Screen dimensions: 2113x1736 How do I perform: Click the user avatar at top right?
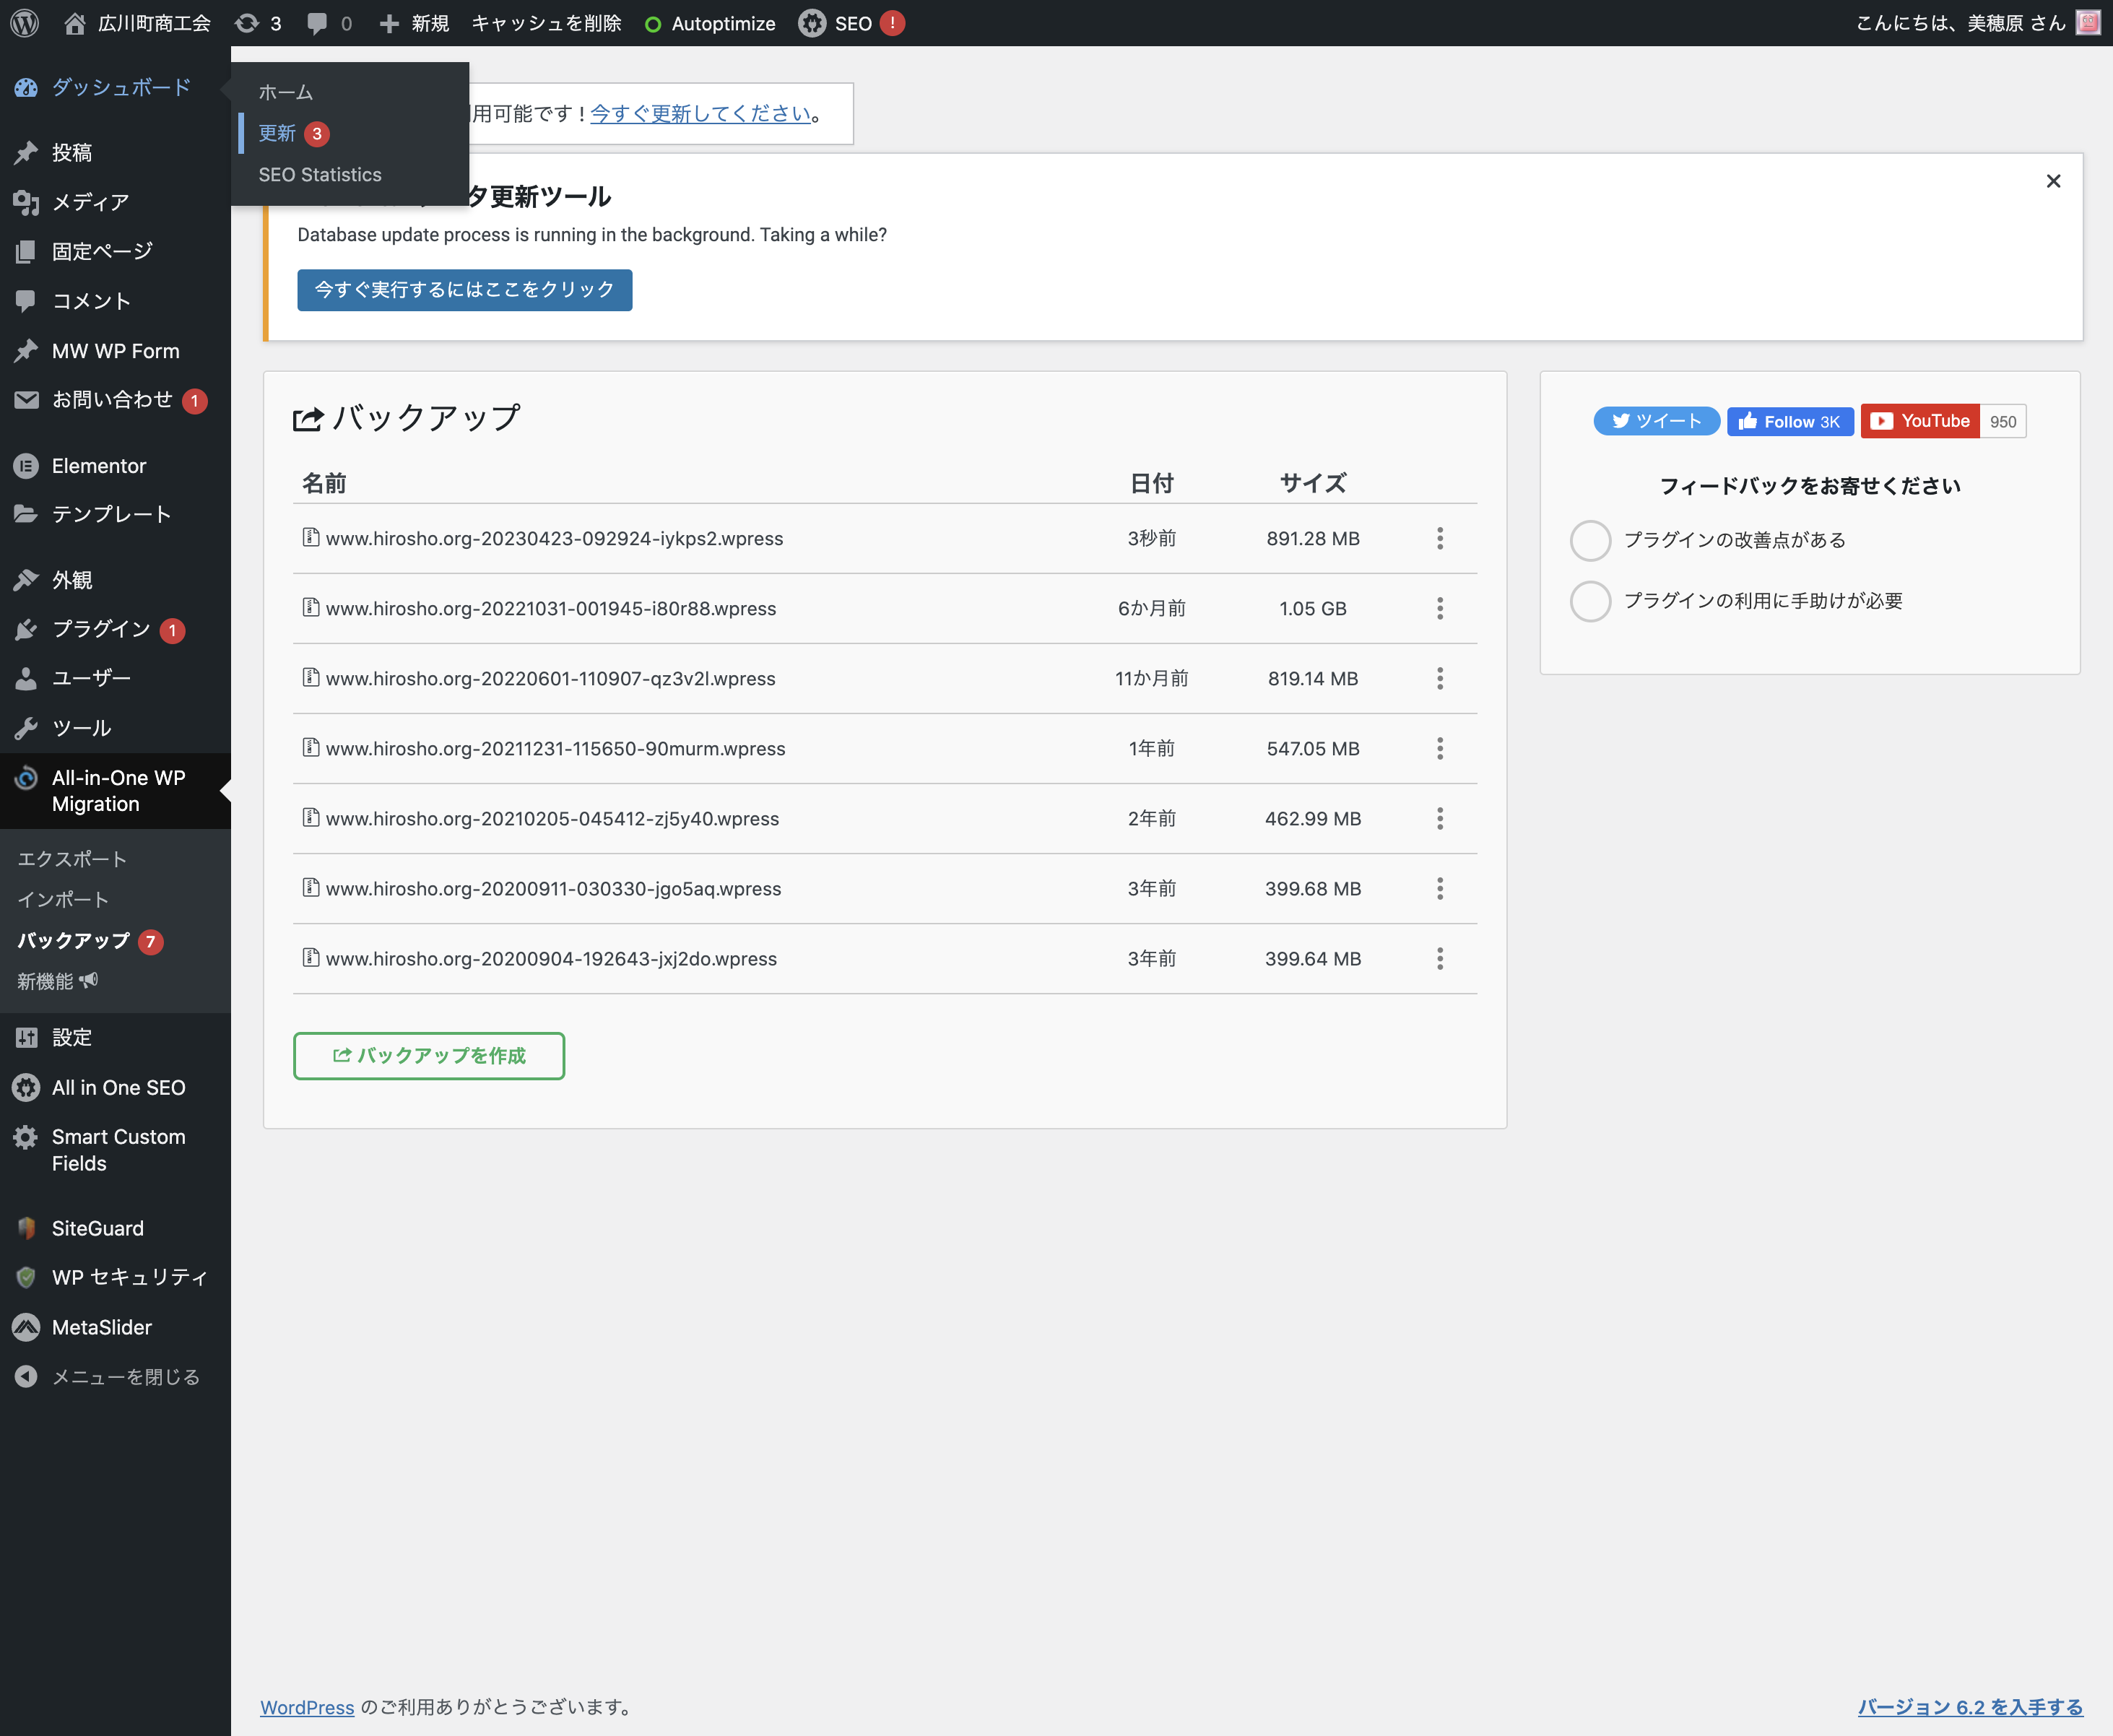(2088, 23)
